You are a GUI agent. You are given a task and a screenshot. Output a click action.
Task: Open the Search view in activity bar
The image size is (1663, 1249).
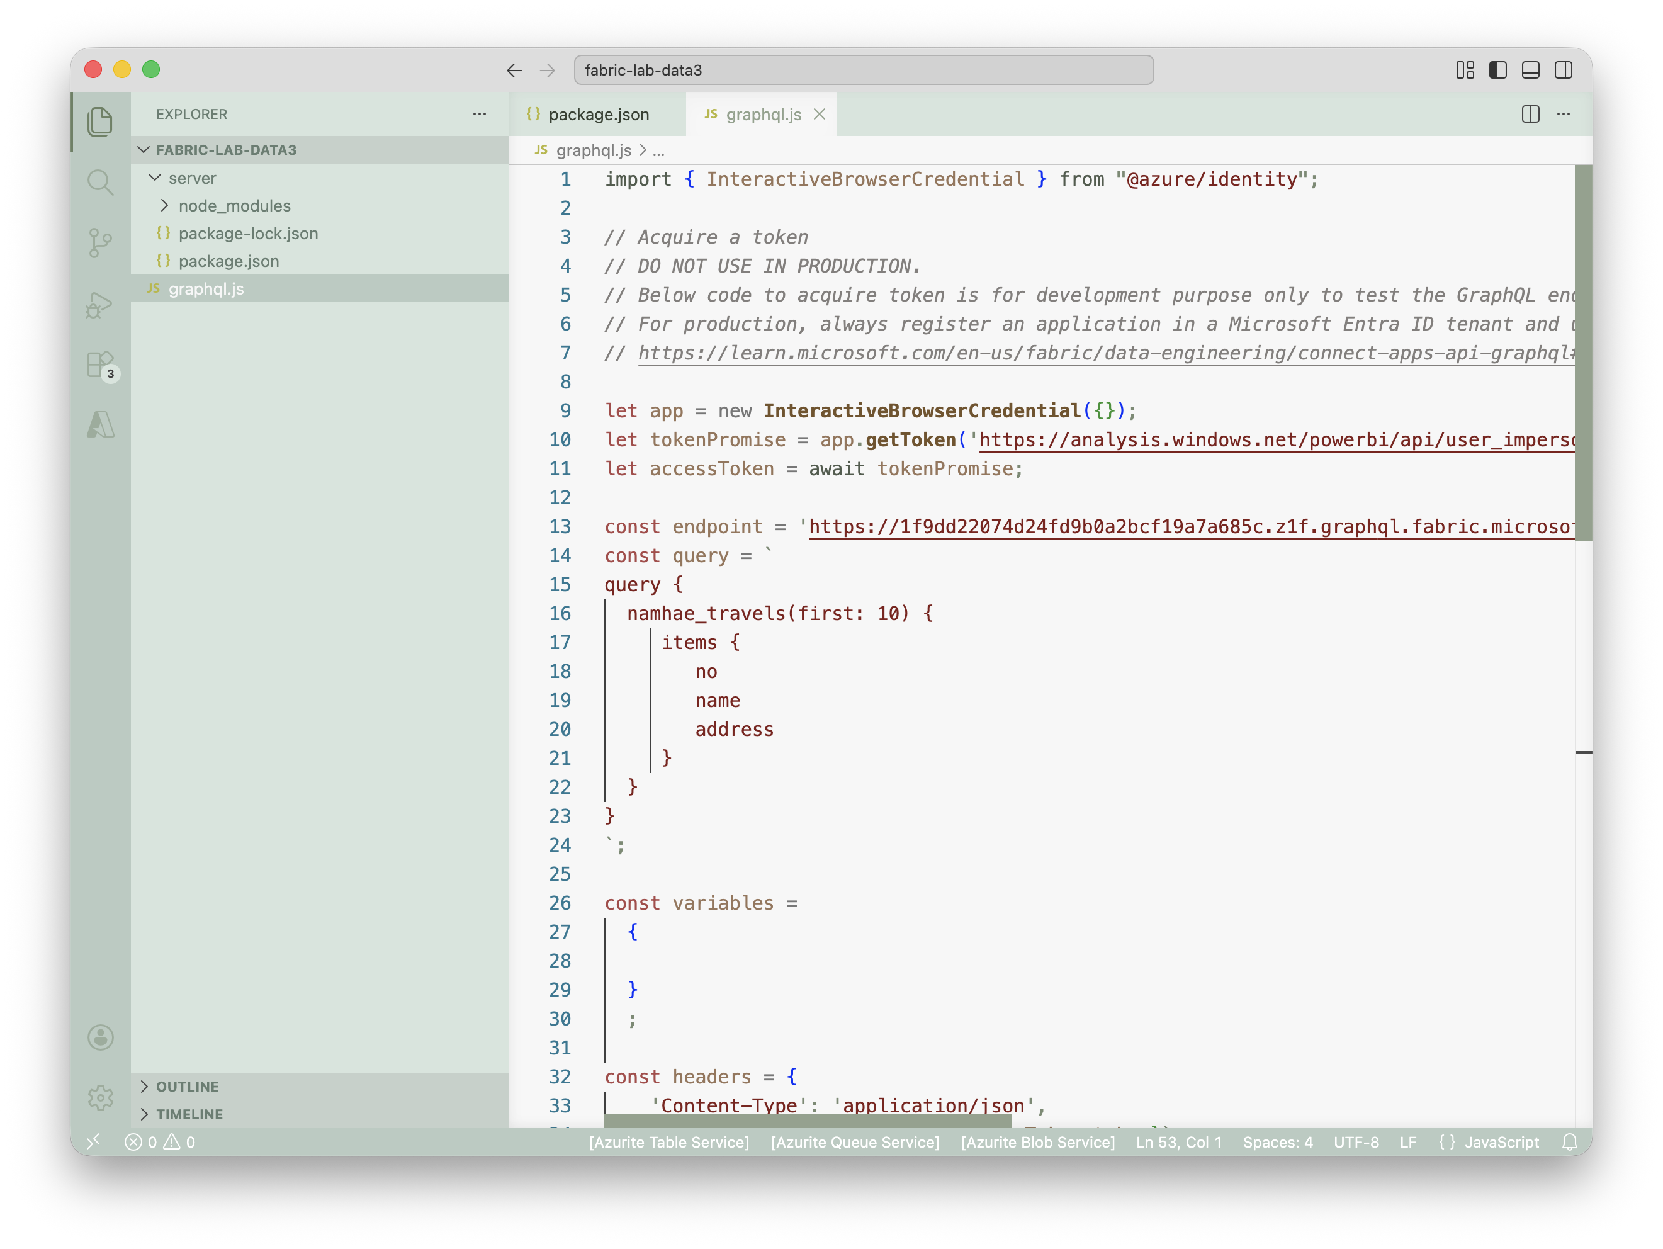click(x=100, y=182)
